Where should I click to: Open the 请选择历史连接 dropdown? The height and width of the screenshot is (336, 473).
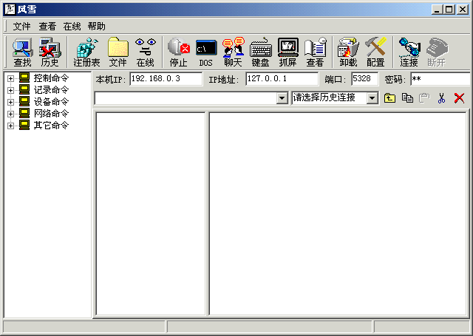[372, 98]
